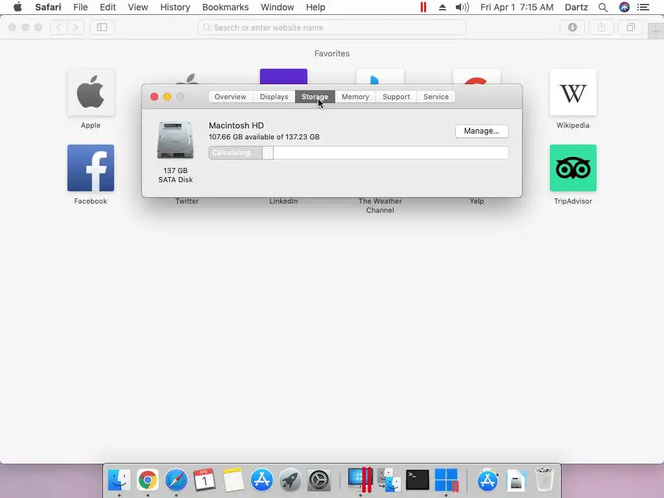The image size is (664, 498).
Task: Click the Safari back arrow button
Action: [59, 27]
